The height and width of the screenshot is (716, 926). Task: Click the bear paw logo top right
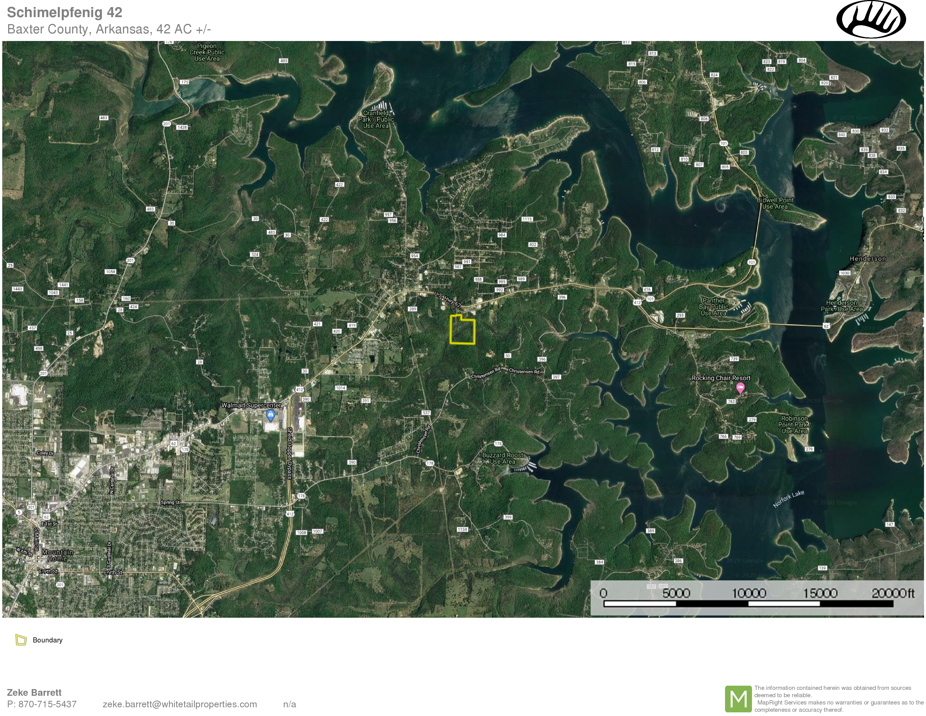coord(871,19)
